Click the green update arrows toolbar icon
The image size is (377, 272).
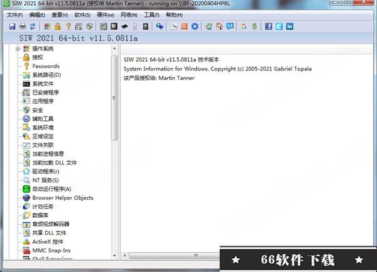click(209, 26)
